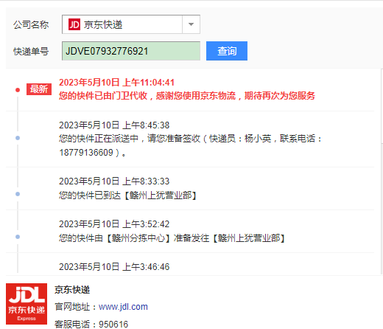
Task: Click the 2023年5月10日 上午3:46:46 entry
Action: [x=114, y=267]
